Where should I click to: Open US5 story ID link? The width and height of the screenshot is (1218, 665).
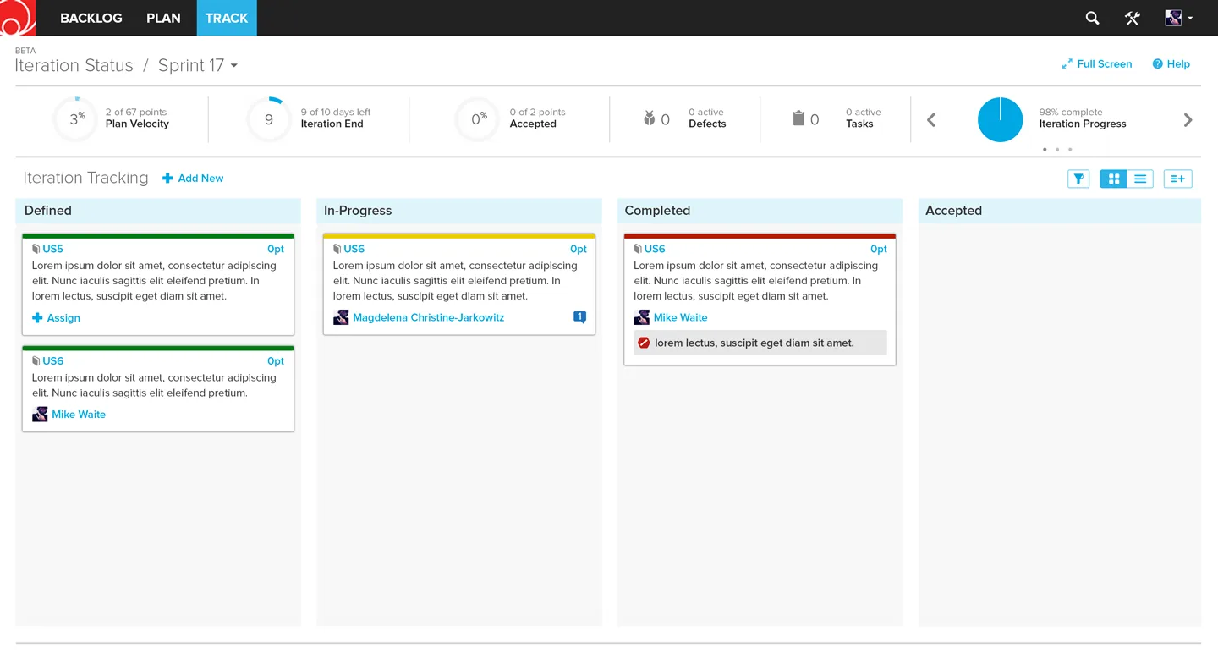(52, 249)
